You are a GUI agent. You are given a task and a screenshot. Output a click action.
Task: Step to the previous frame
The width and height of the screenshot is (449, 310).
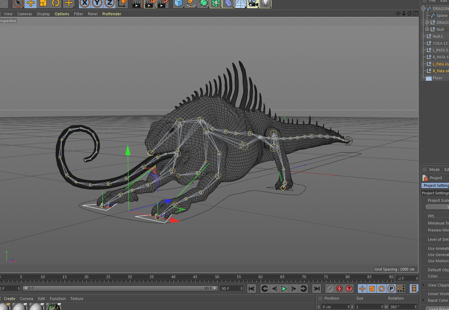(x=274, y=289)
